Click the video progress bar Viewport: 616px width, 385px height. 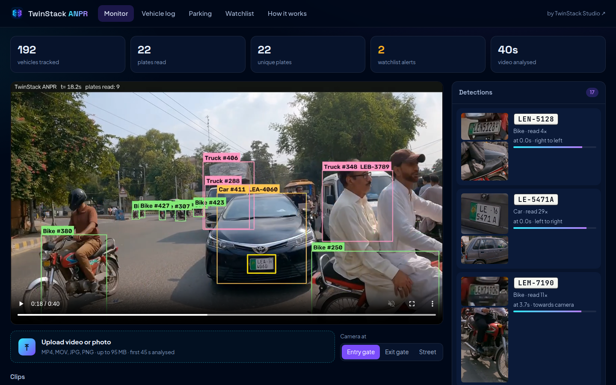coord(227,315)
